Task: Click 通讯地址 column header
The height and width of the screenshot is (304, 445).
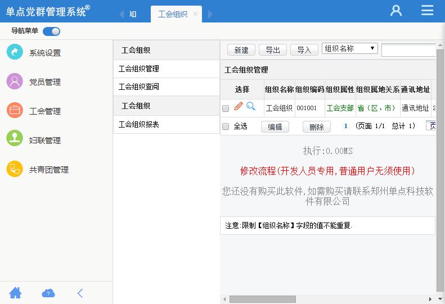Action: [415, 89]
